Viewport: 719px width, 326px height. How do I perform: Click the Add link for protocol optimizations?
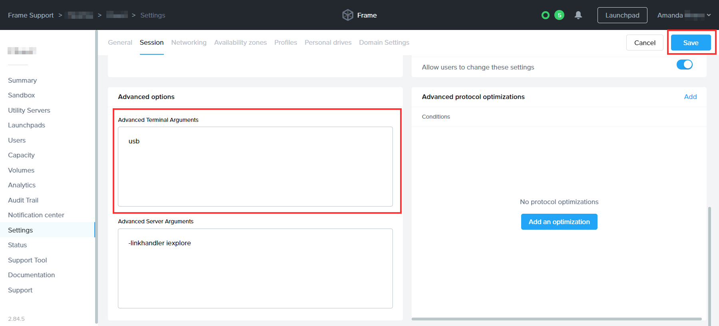coord(690,97)
